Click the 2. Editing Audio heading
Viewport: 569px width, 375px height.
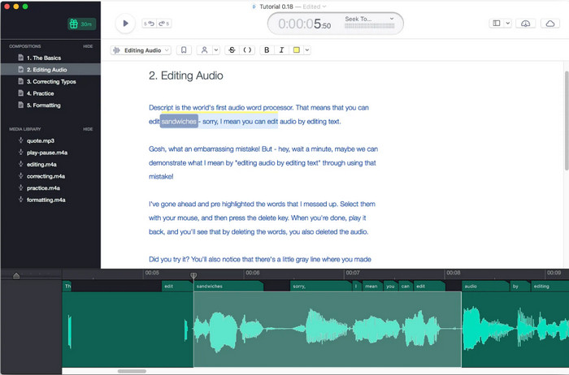click(186, 75)
